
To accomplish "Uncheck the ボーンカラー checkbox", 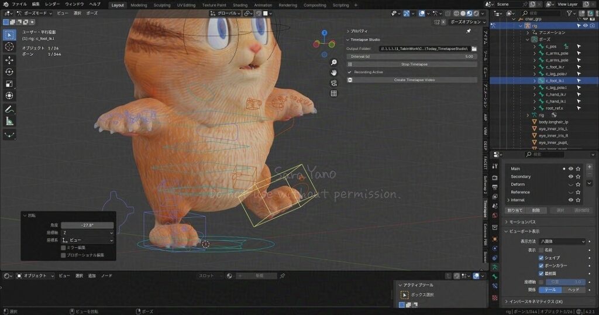I will pos(541,265).
